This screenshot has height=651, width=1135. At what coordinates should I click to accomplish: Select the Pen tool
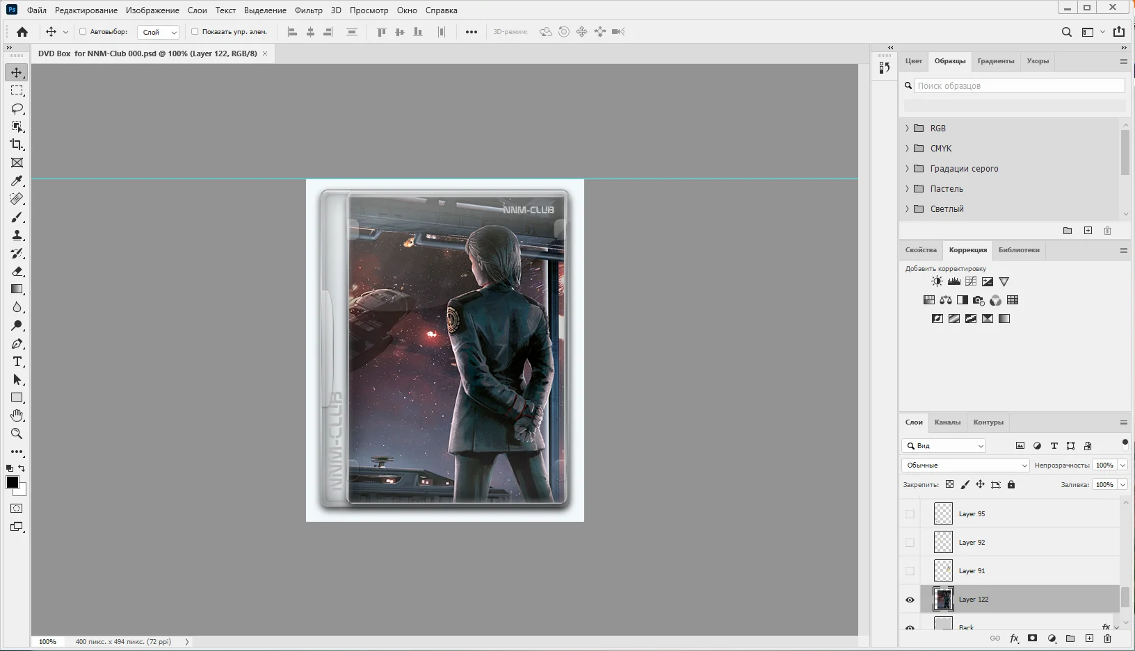tap(17, 344)
